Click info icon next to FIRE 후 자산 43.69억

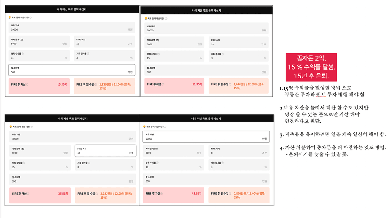(162, 194)
